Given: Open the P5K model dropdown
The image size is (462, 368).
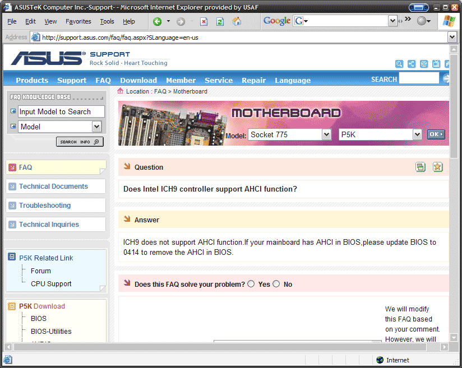Looking at the screenshot, I should pos(417,134).
